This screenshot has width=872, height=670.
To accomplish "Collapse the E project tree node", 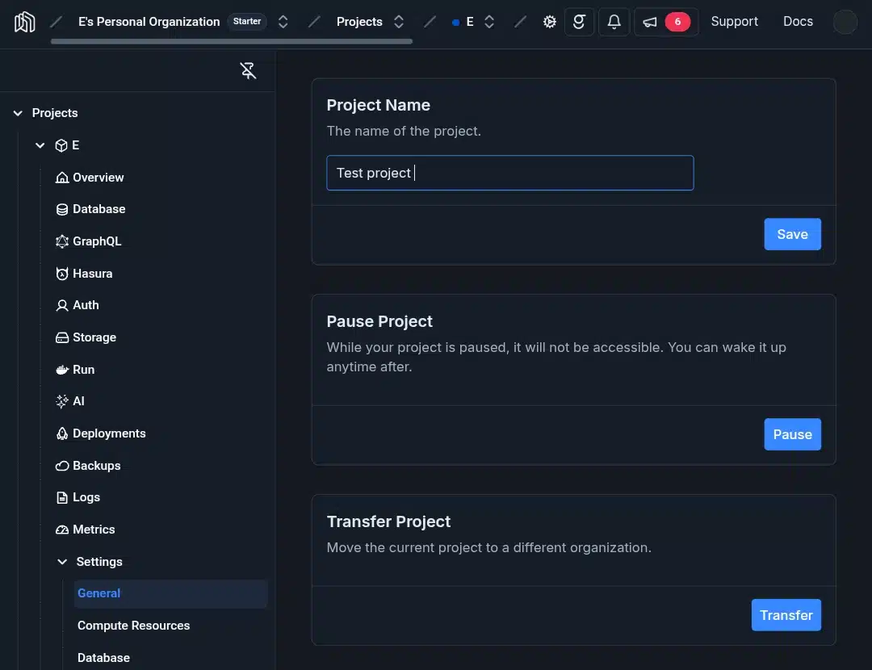I will click(40, 145).
